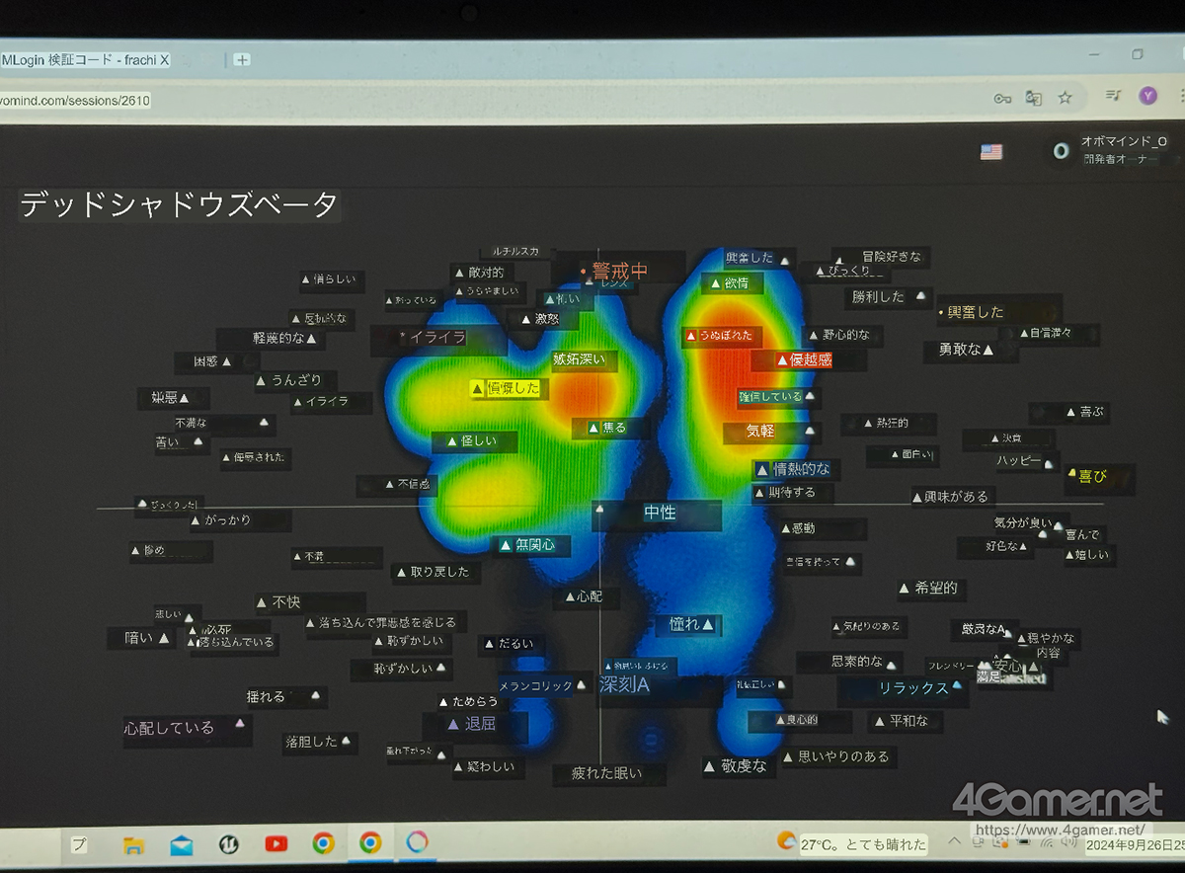
Task: Expand the system tray hidden icons chevron
Action: tap(954, 841)
